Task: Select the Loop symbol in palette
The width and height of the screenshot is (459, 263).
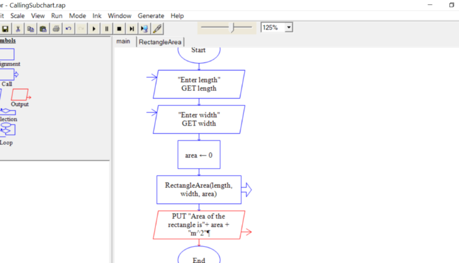Action: point(7,129)
